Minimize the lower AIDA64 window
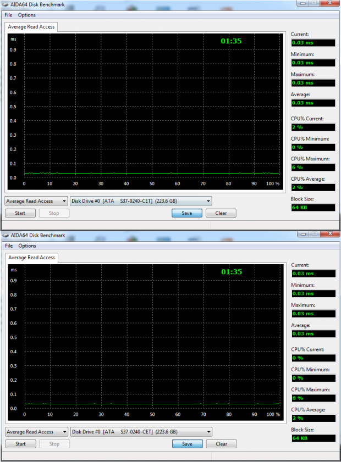Screen dimensions: 341x462 point(303,233)
